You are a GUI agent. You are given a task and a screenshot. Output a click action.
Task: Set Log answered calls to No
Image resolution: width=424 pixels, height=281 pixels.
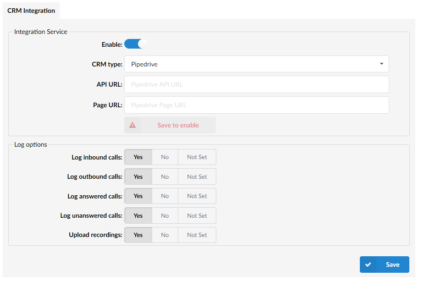coord(165,196)
